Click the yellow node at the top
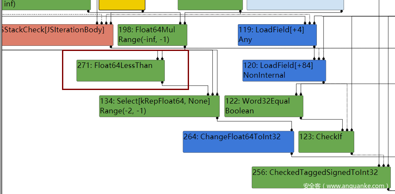The height and width of the screenshot is (194, 395). pyautogui.click(x=122, y=5)
